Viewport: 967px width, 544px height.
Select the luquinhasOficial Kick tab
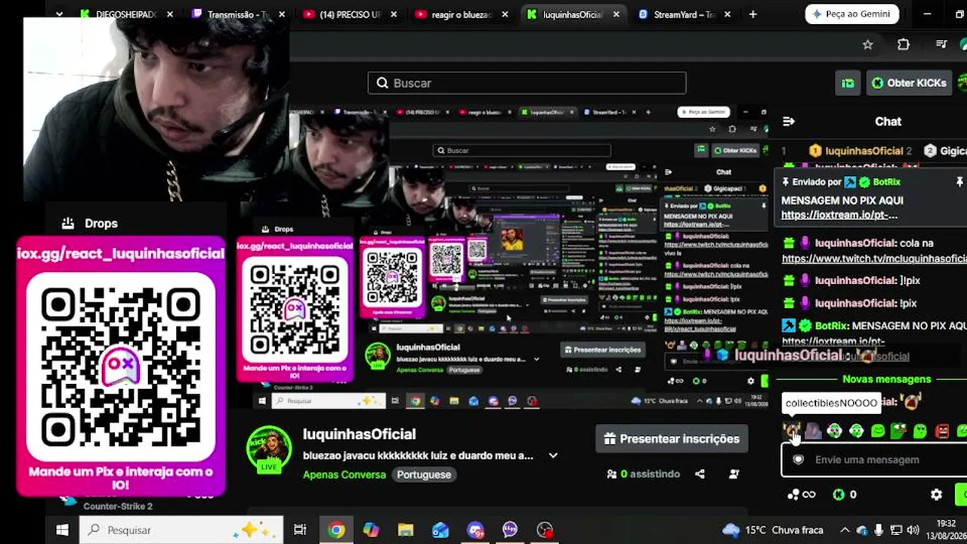(573, 14)
